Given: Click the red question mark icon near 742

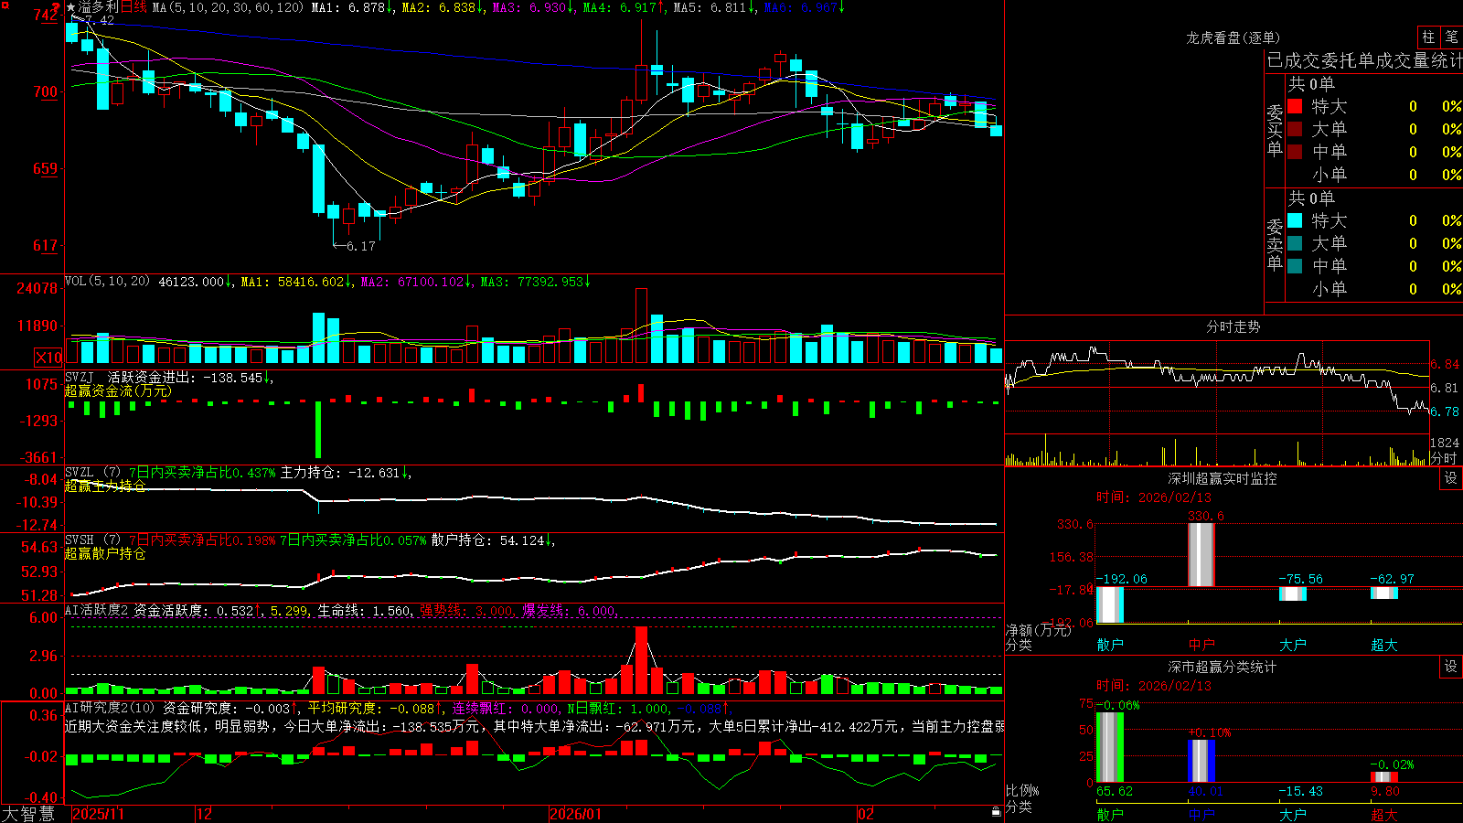Looking at the screenshot, I should tap(57, 6).
